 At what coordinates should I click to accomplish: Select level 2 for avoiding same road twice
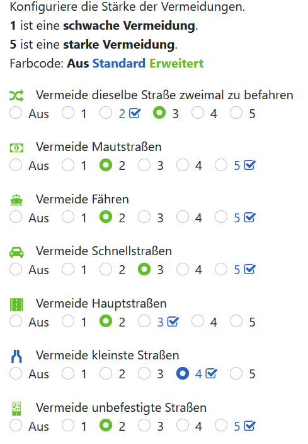pos(106,113)
